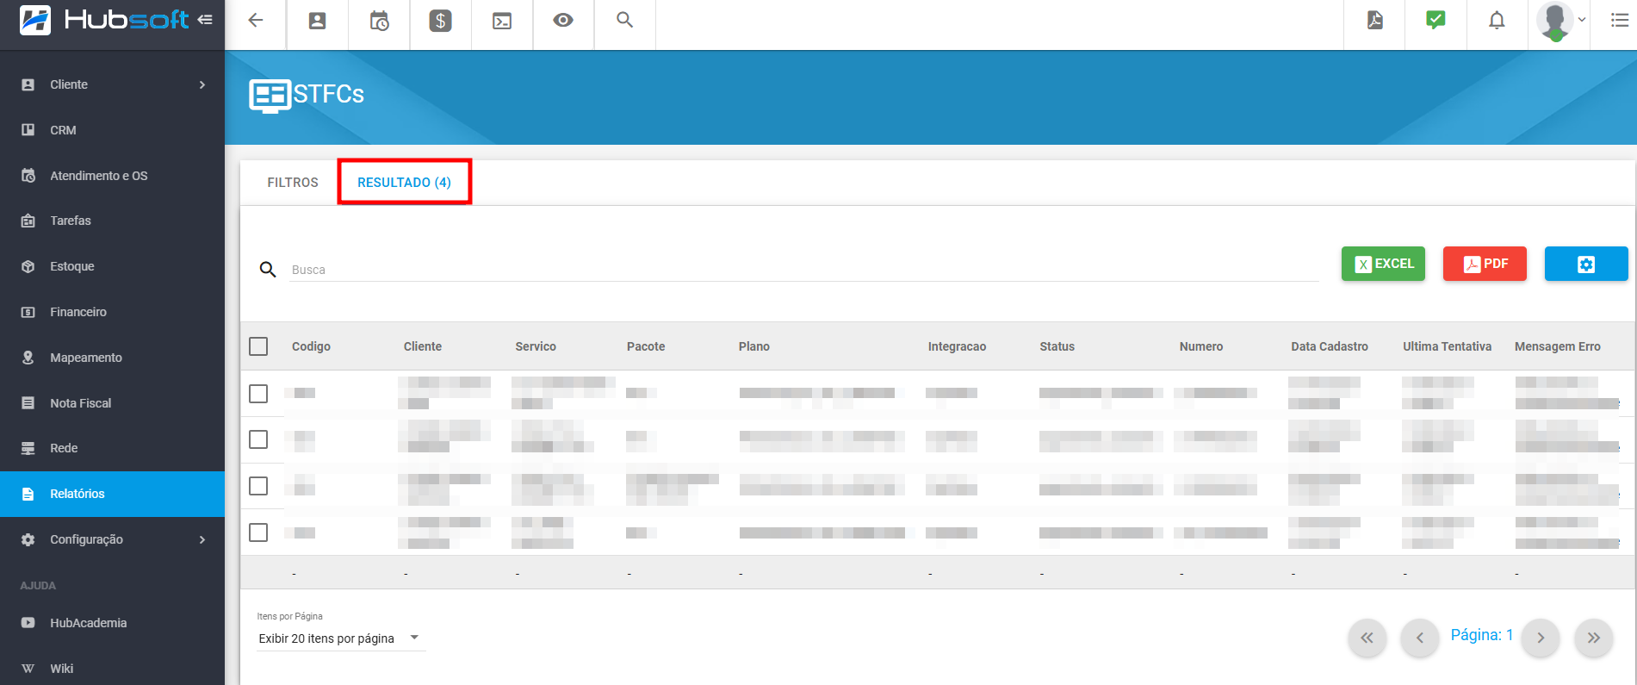Open the Wiki help link
The height and width of the screenshot is (685, 1637).
pos(112,669)
